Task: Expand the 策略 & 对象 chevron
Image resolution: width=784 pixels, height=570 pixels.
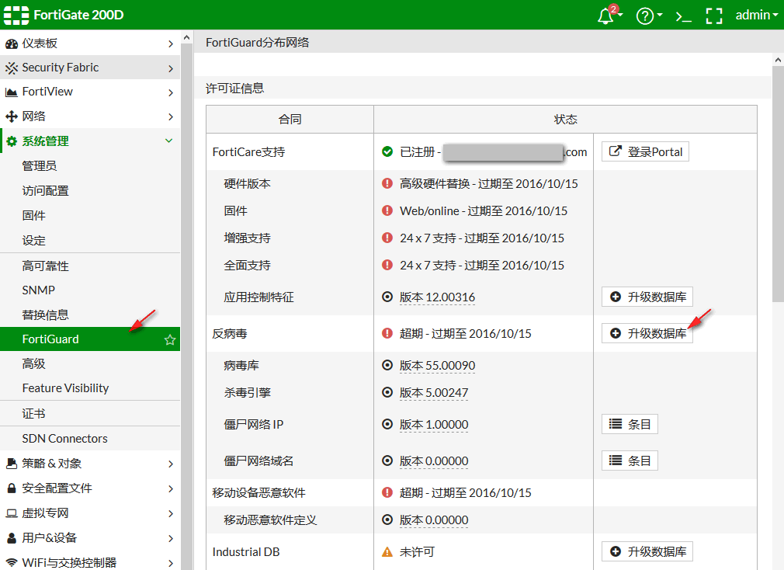Action: point(171,464)
